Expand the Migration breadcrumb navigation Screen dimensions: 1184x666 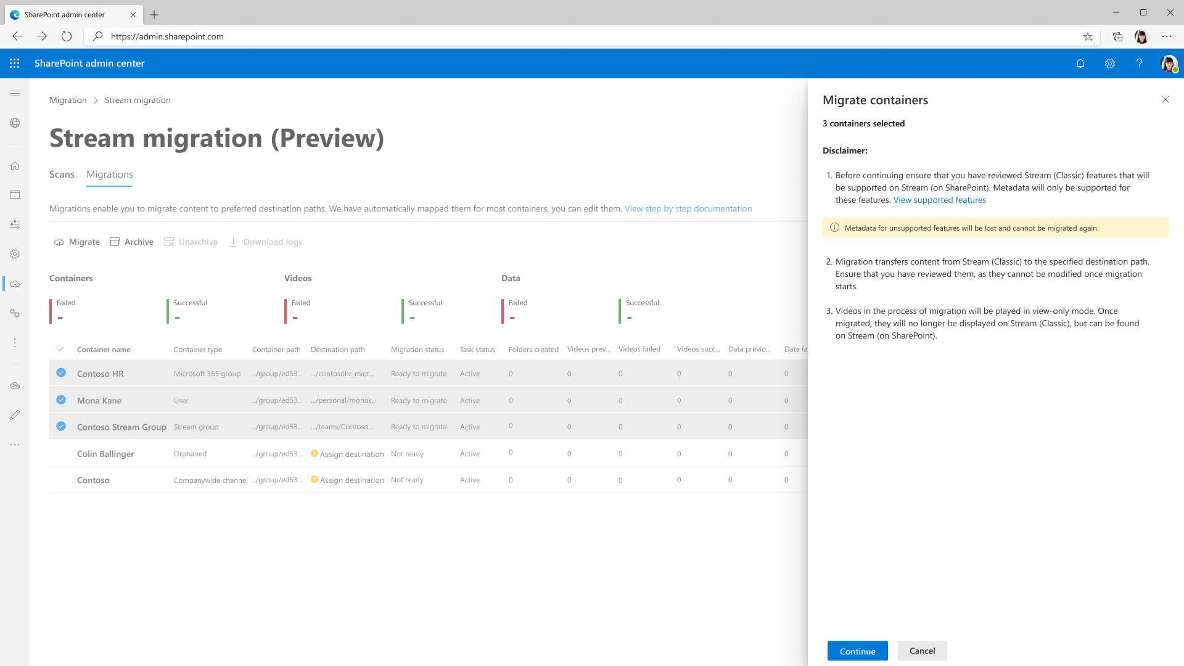click(x=67, y=99)
